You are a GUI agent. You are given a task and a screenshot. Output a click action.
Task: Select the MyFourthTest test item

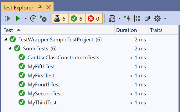44,85
